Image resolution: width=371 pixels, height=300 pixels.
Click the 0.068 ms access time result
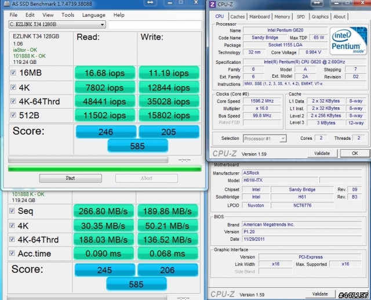[x=168, y=254]
